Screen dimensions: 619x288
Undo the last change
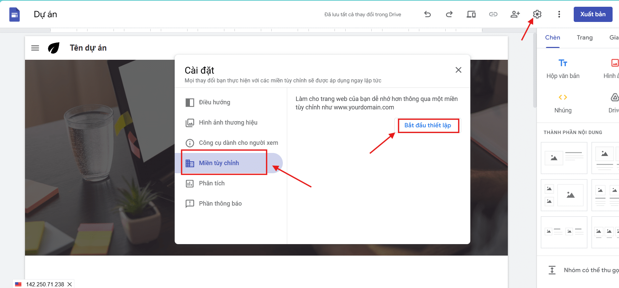(427, 14)
